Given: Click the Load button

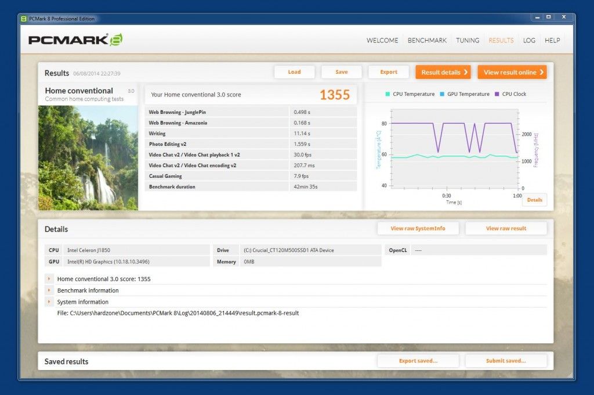Looking at the screenshot, I should point(294,72).
